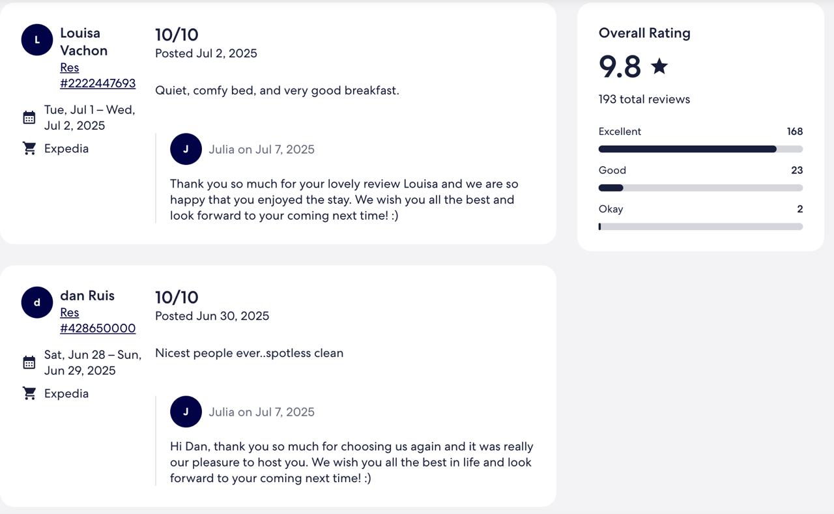Screen dimensions: 834x514
Task: Click Julia's avatar in reply to Dan
Action: 186,412
